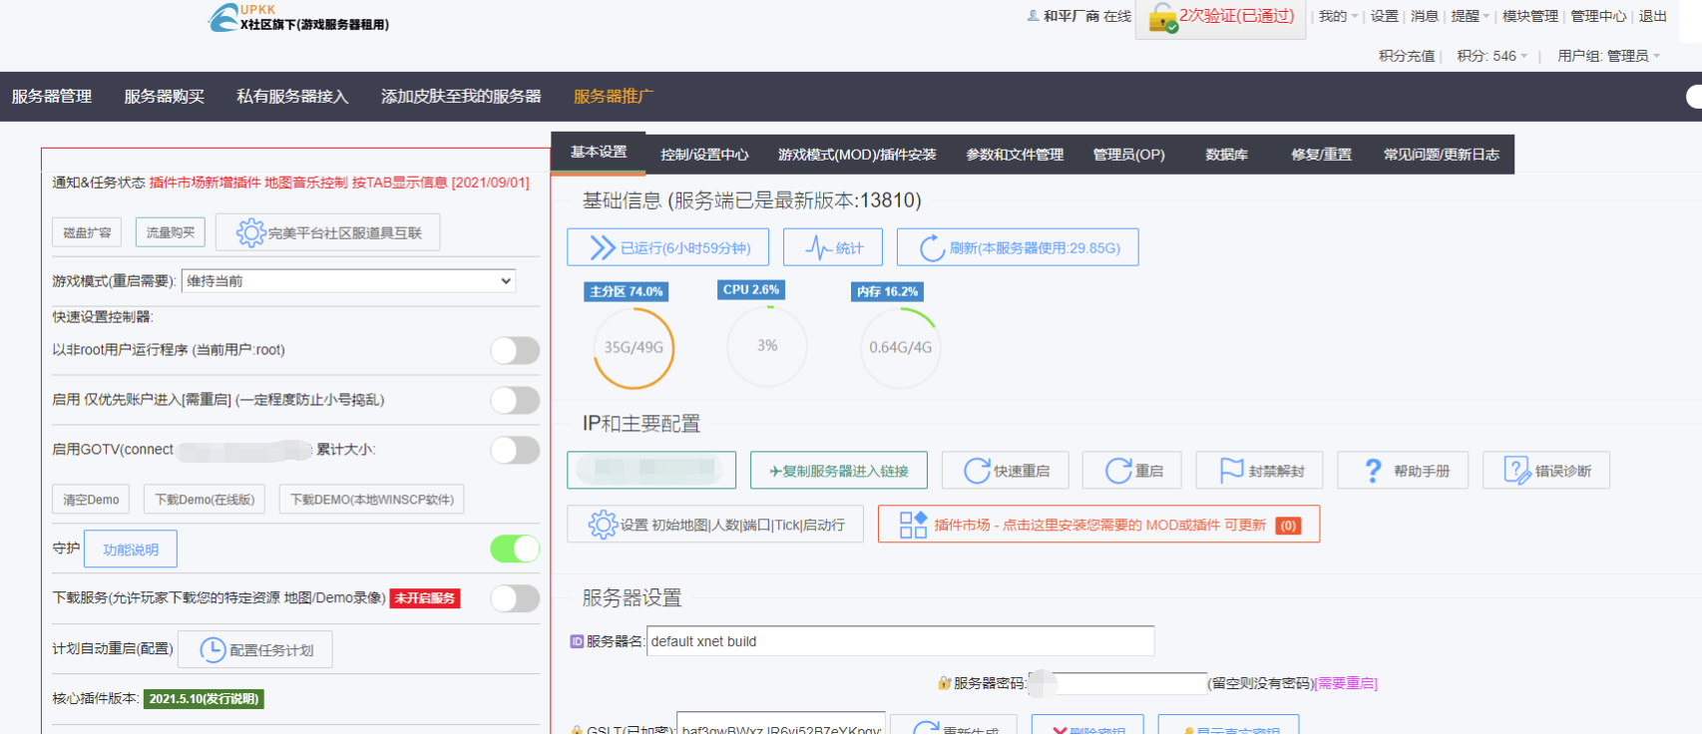Click the clock icon for 配置任务计划
1702x740 pixels.
click(213, 650)
